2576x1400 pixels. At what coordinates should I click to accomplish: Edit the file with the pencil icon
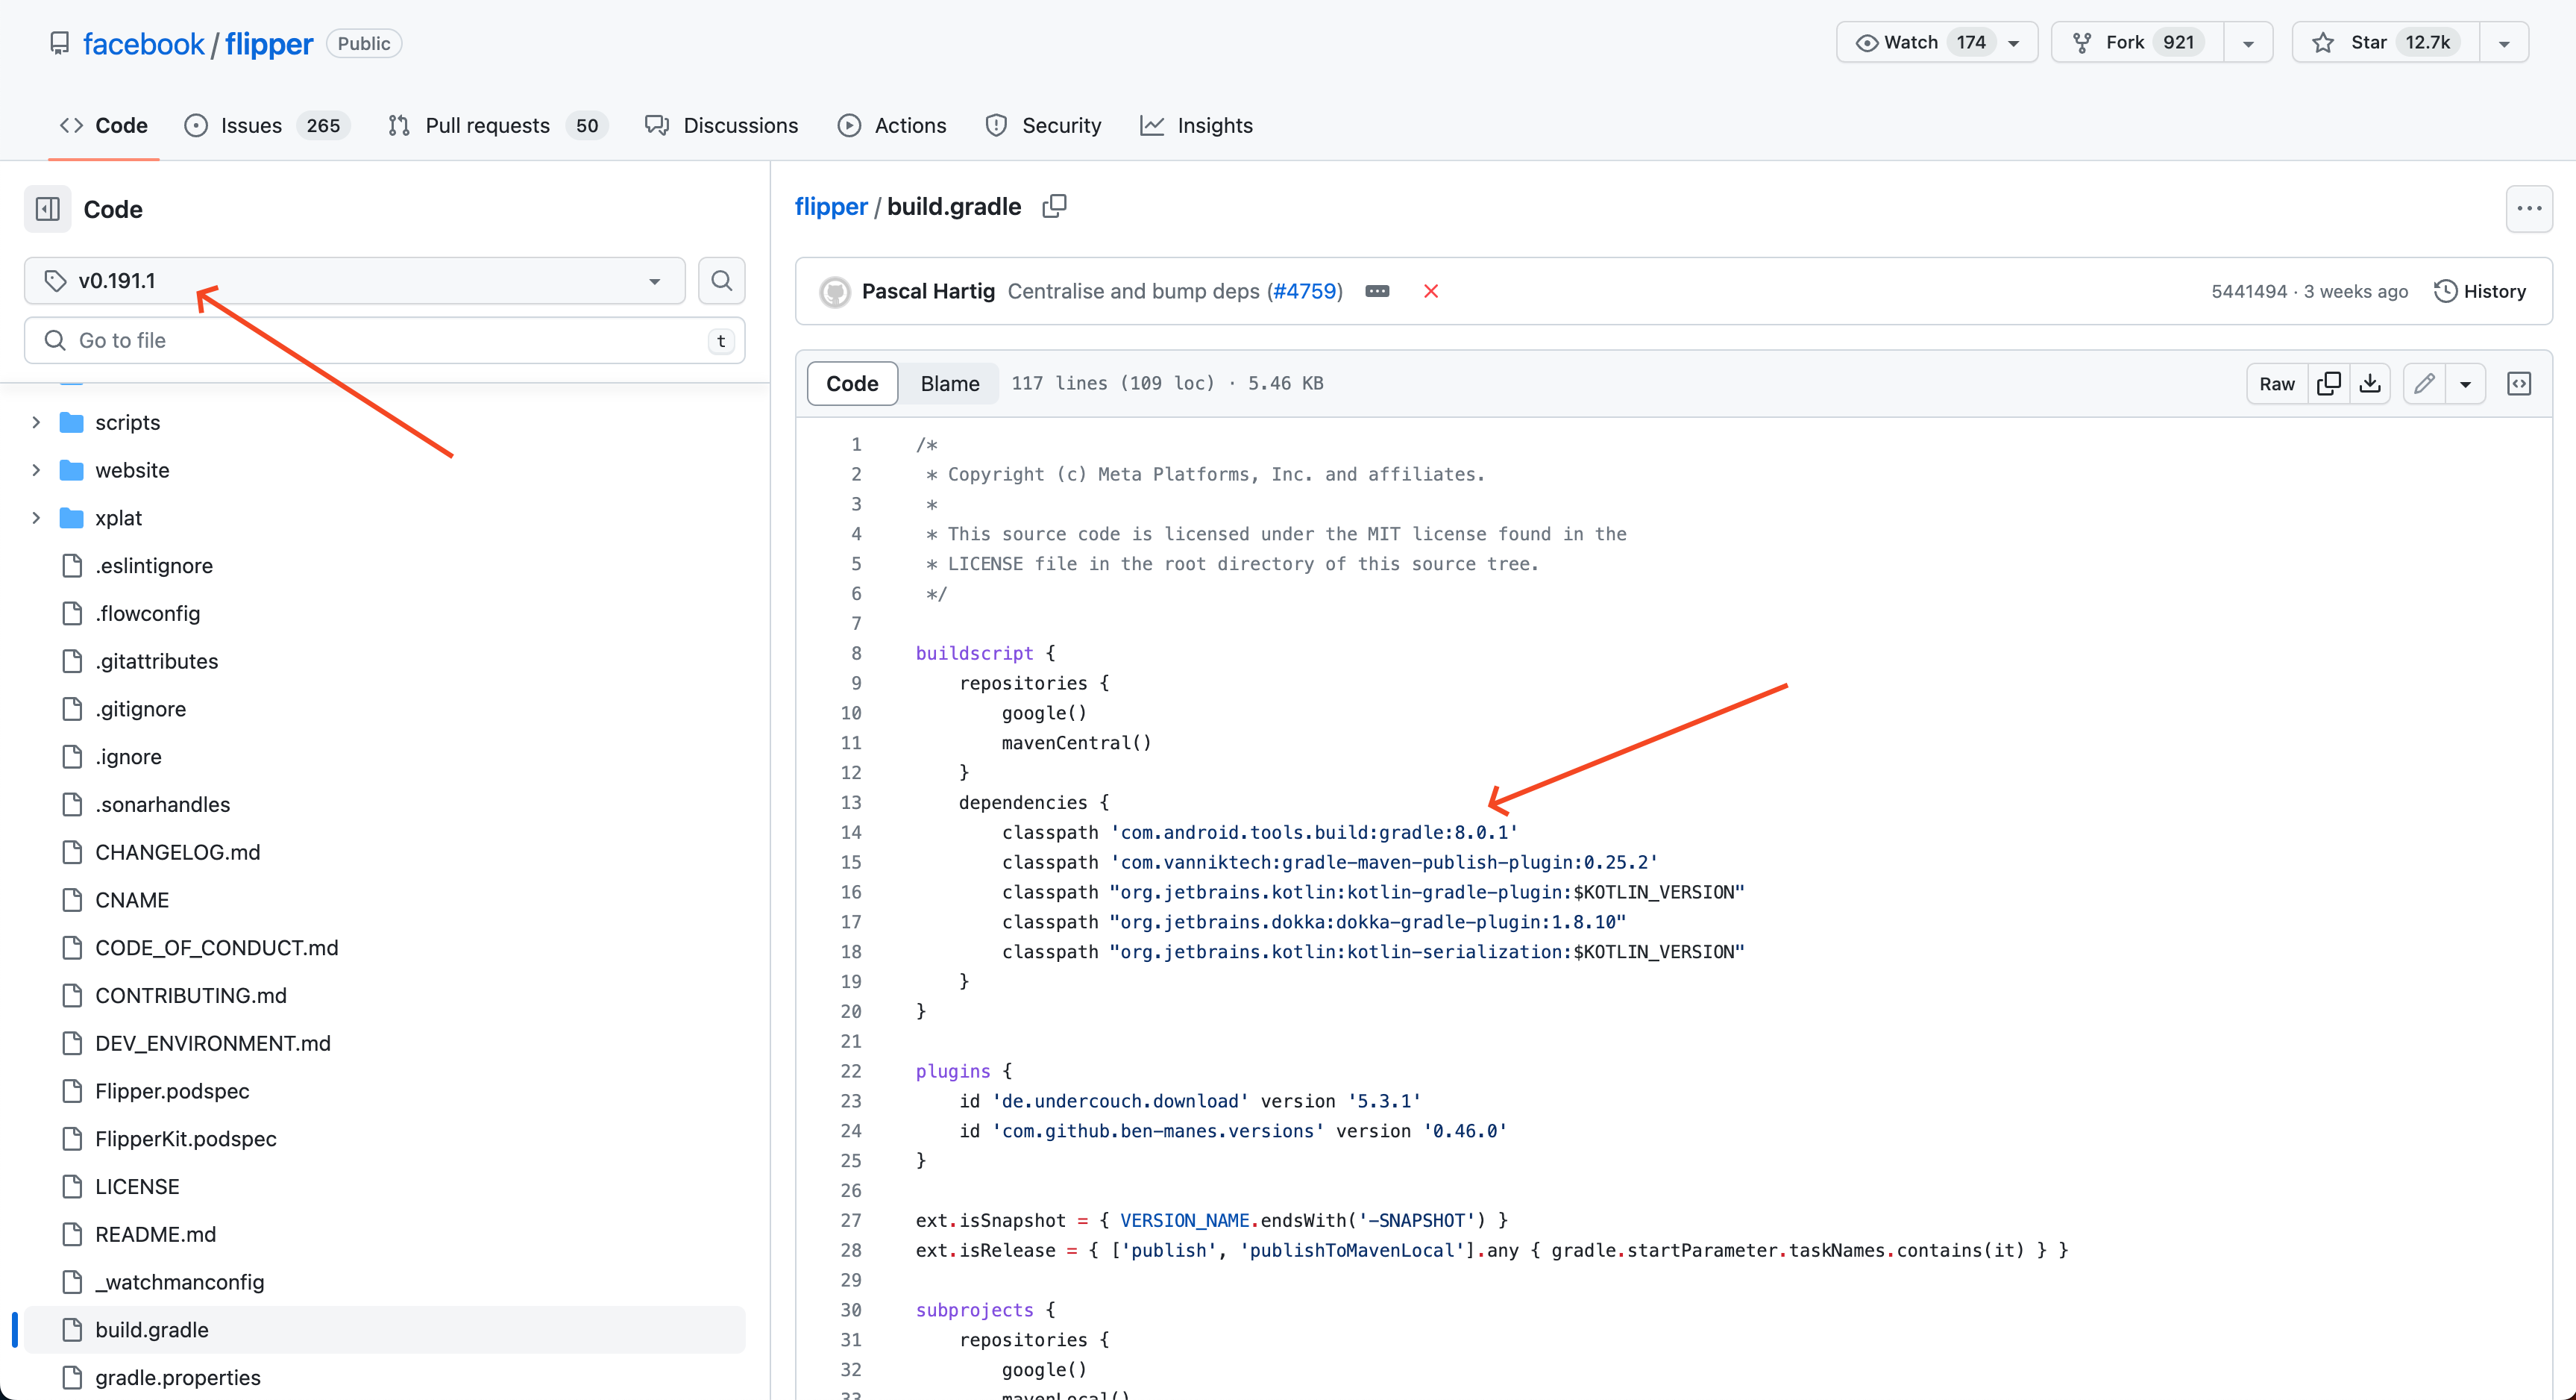click(x=2424, y=384)
